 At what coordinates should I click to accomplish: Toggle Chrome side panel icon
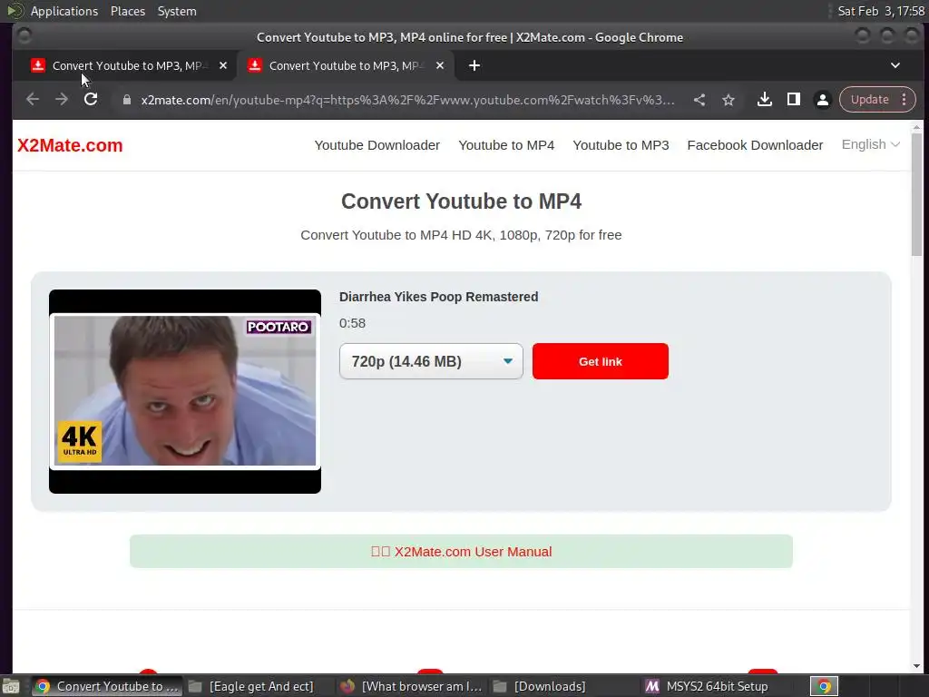point(794,100)
